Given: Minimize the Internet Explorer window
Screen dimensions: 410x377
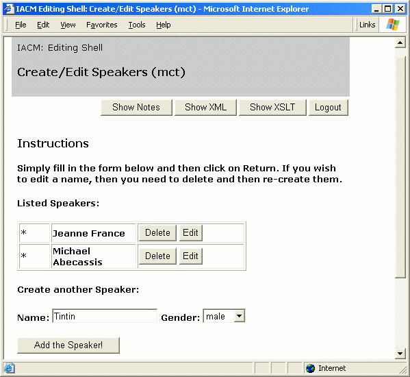Looking at the screenshot, I should click(376, 9).
